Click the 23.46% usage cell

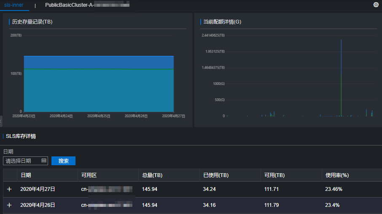tap(334, 189)
